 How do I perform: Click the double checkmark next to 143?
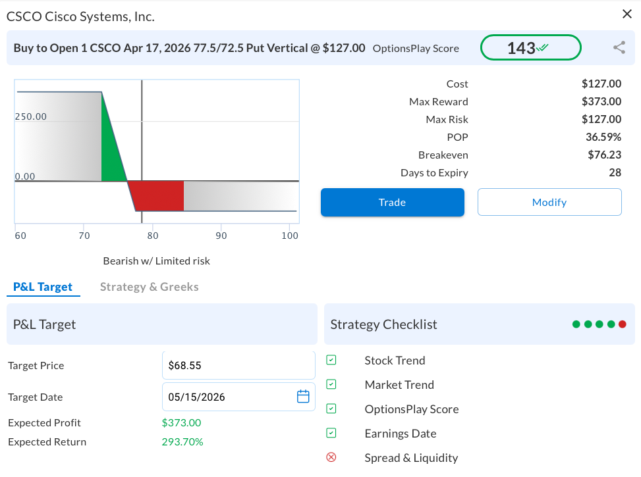542,47
